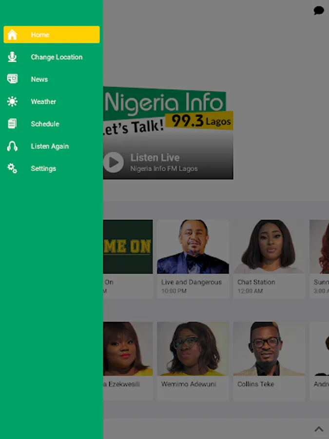This screenshot has height=439, width=329.
Task: Click the 'Live and Dangerous' title
Action: [192, 282]
